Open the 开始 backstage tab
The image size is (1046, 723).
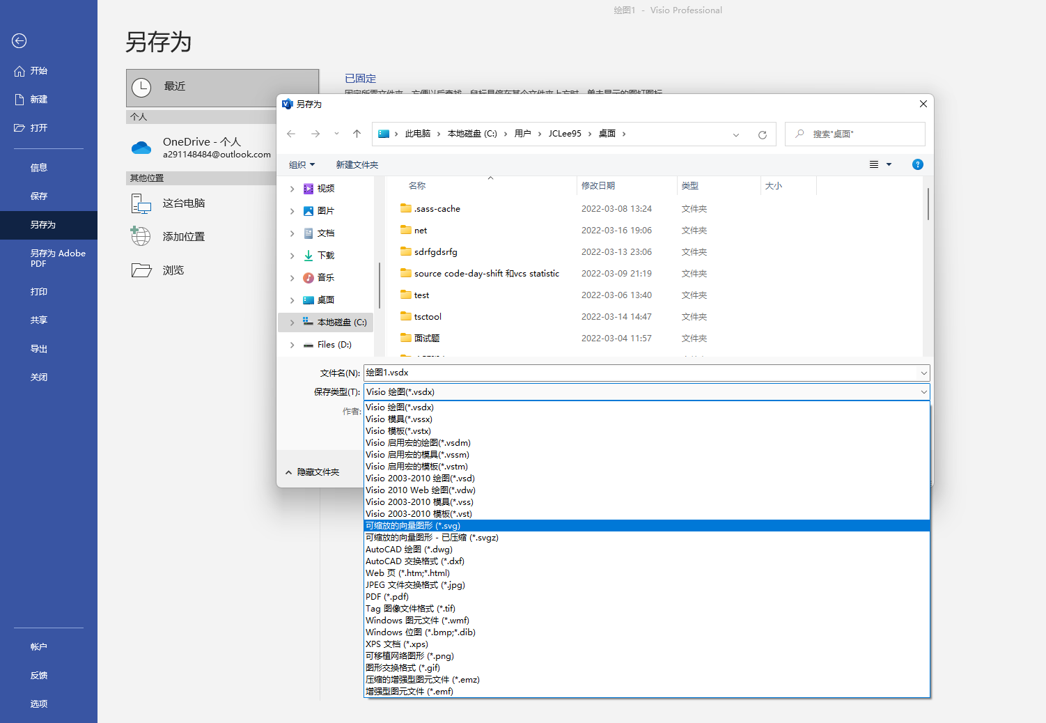point(49,71)
